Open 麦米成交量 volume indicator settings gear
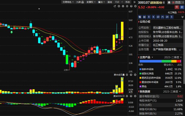 [x=127, y=75]
